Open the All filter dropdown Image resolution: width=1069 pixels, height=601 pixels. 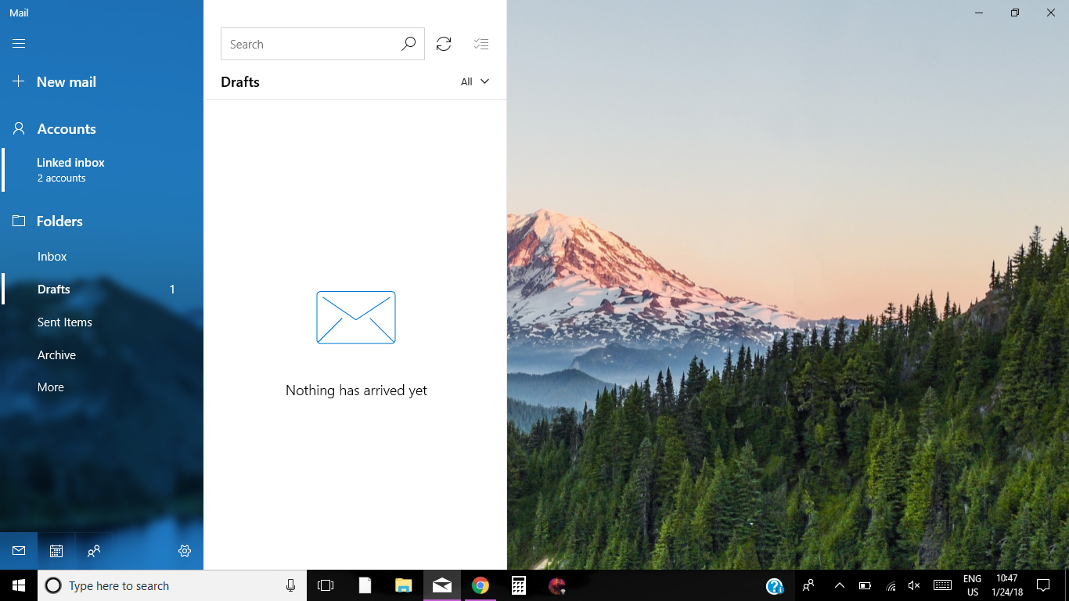474,82
